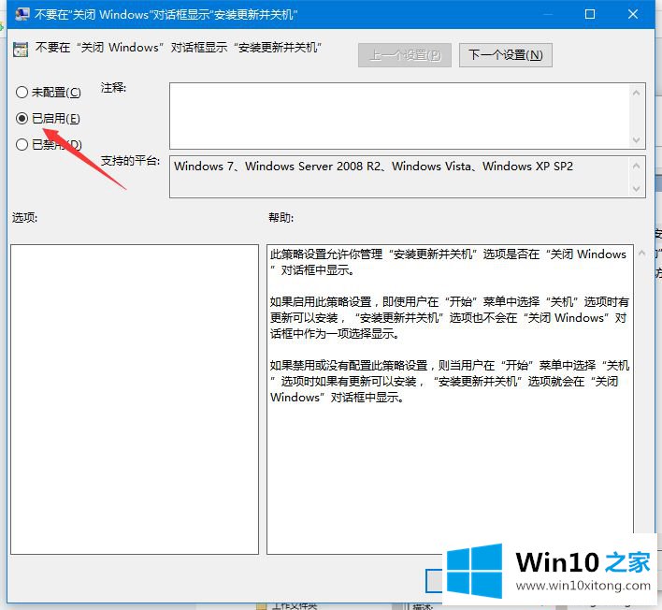
Task: Click the '注释:' label
Action: (113, 88)
